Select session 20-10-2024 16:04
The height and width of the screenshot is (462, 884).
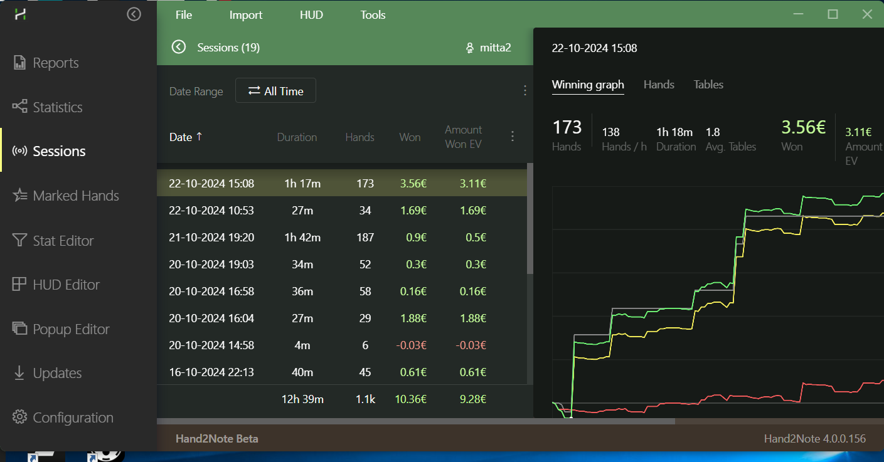tap(341, 318)
